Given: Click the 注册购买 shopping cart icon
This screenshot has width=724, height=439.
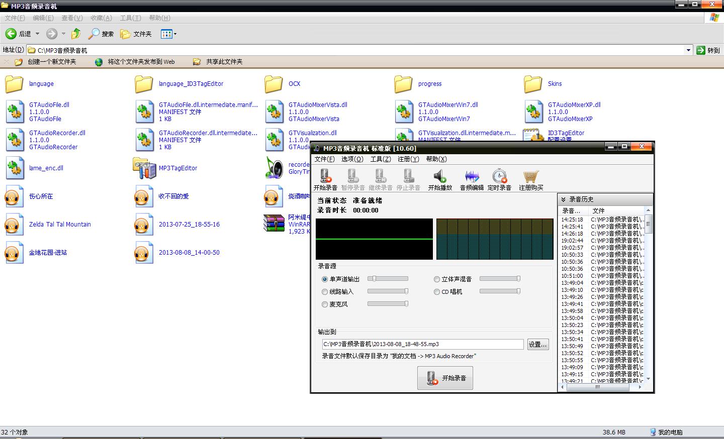Looking at the screenshot, I should [x=531, y=176].
